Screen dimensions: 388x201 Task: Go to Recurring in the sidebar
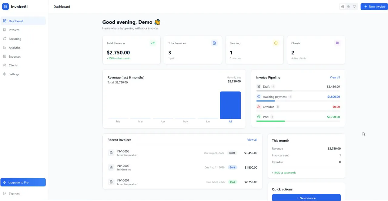pyautogui.click(x=23, y=39)
